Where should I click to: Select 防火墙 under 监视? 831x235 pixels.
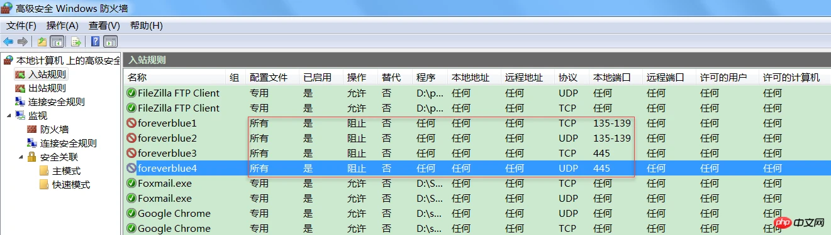pyautogui.click(x=54, y=130)
